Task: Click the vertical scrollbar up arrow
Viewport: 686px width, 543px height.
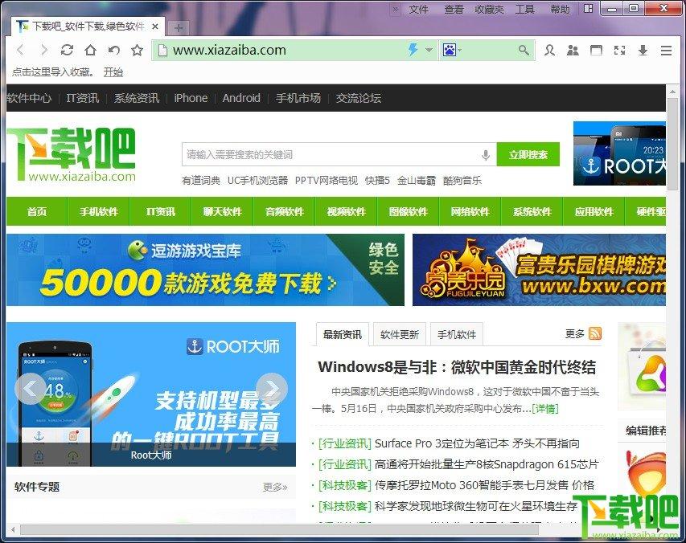Action: click(x=672, y=92)
